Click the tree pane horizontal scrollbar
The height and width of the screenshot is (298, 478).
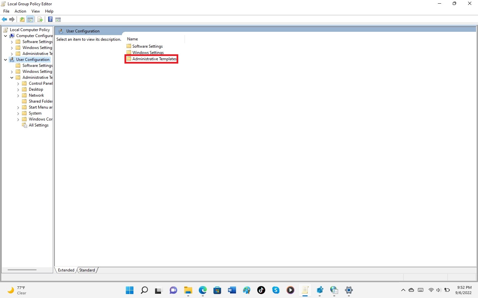click(22, 270)
